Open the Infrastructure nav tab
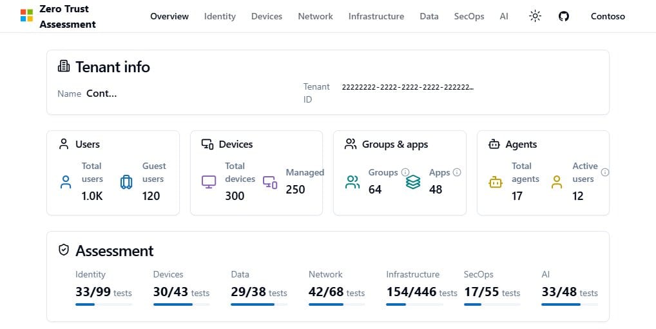The width and height of the screenshot is (656, 329). [376, 16]
